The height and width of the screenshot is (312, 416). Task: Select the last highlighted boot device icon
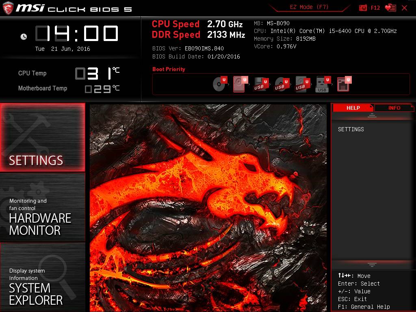tap(344, 84)
